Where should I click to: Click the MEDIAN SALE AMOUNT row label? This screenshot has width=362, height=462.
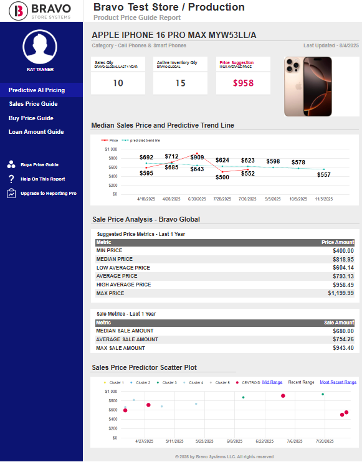click(x=125, y=331)
